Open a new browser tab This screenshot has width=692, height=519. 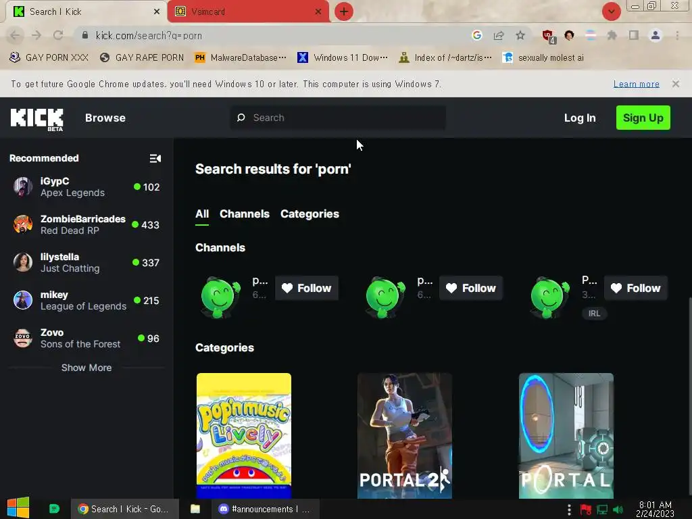click(x=344, y=11)
